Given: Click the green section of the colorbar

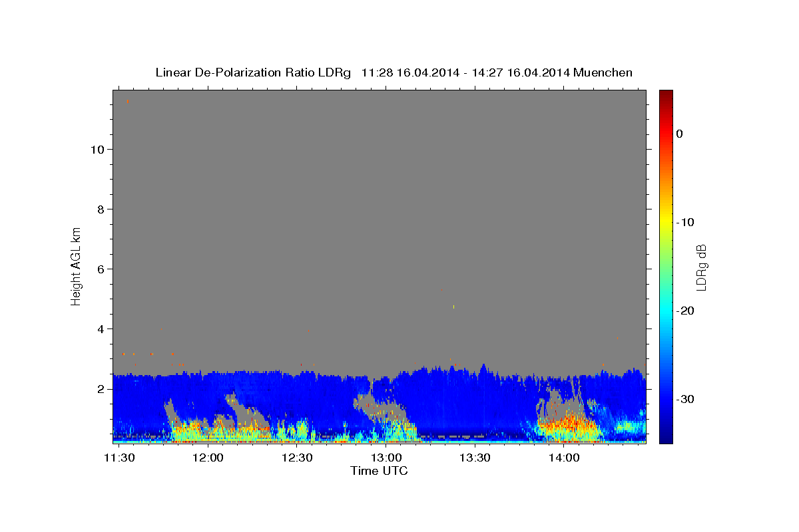Looking at the screenshot, I should pos(666,266).
